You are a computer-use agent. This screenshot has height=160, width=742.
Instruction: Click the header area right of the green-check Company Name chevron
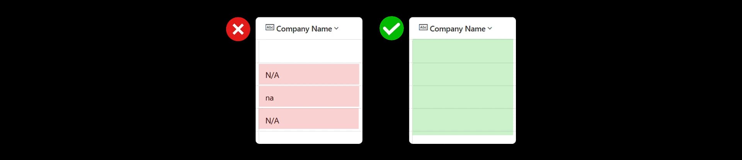click(x=504, y=28)
